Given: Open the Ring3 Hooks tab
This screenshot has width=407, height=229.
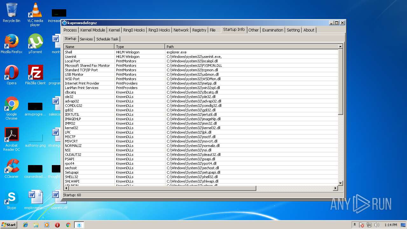Looking at the screenshot, I should click(x=159, y=30).
